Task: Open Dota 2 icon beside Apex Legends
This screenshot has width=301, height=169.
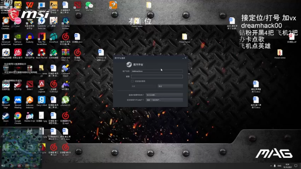Action: pos(30,86)
